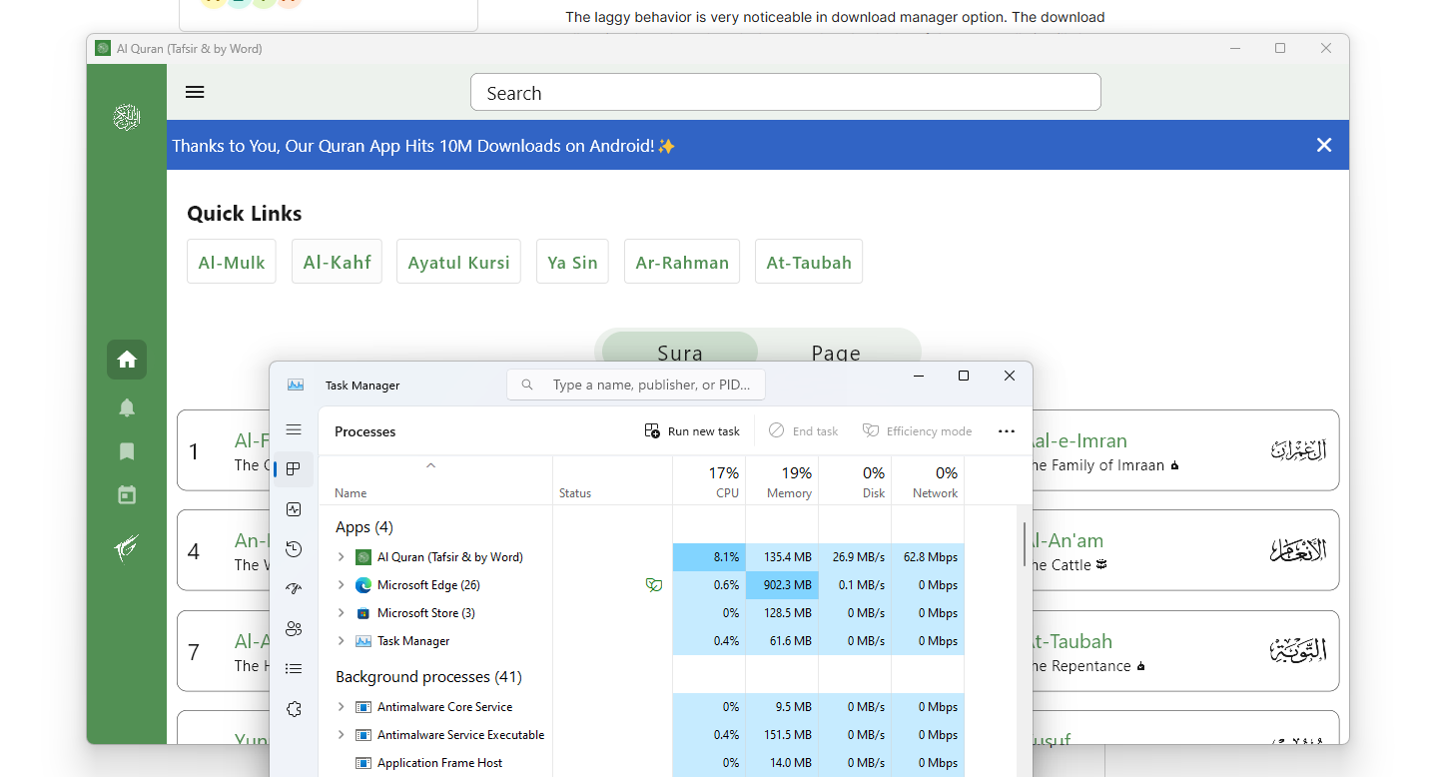Select the Processes page icon in Task Manager
The image size is (1429, 777).
294,468
